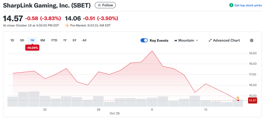Open chart settings gear icon

click(x=252, y=40)
